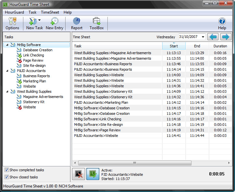Collapse the P&JD Accountants tree node
The width and height of the screenshot is (235, 192).
[x=7, y=71]
